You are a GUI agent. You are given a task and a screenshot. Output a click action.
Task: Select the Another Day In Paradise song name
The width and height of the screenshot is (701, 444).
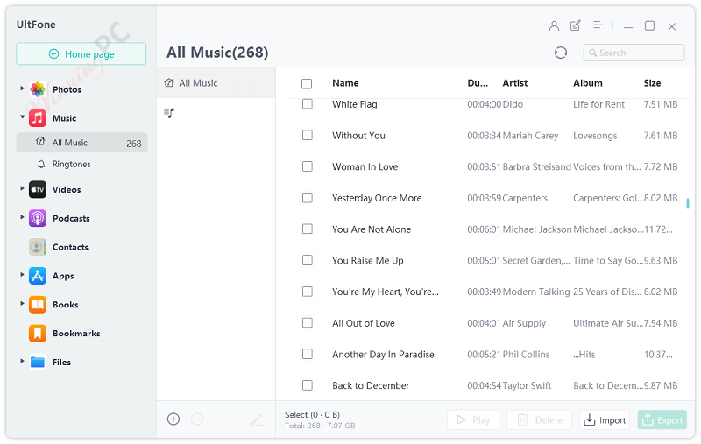(x=383, y=355)
